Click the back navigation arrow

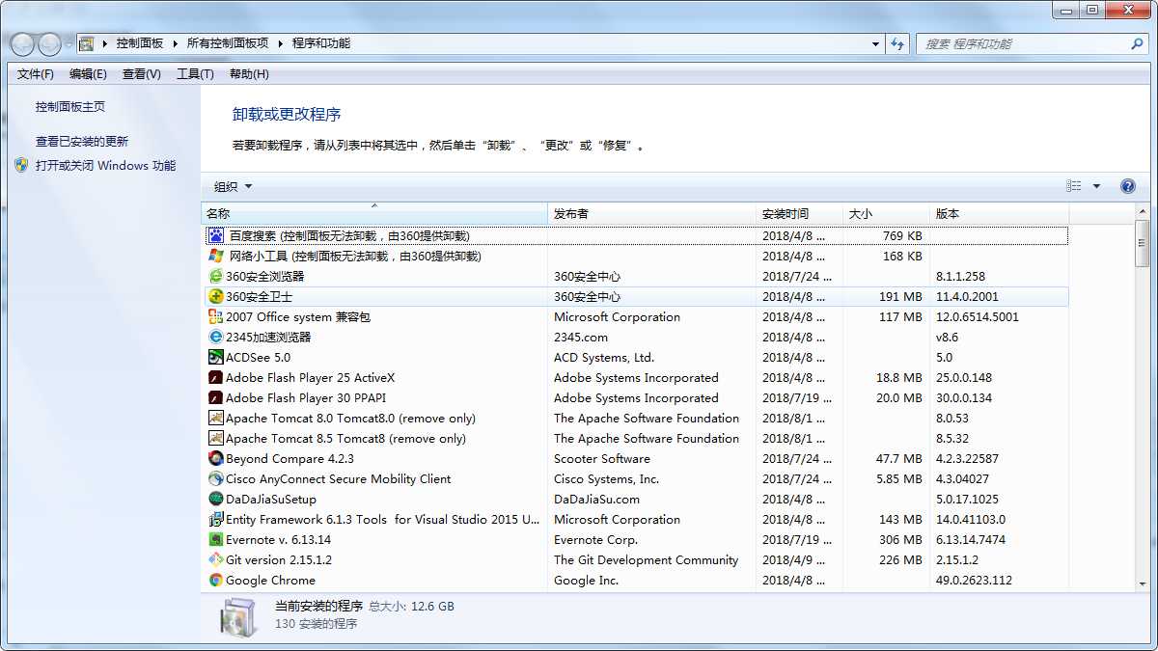(x=23, y=43)
